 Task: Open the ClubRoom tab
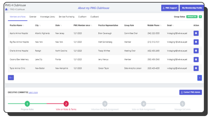82,17
